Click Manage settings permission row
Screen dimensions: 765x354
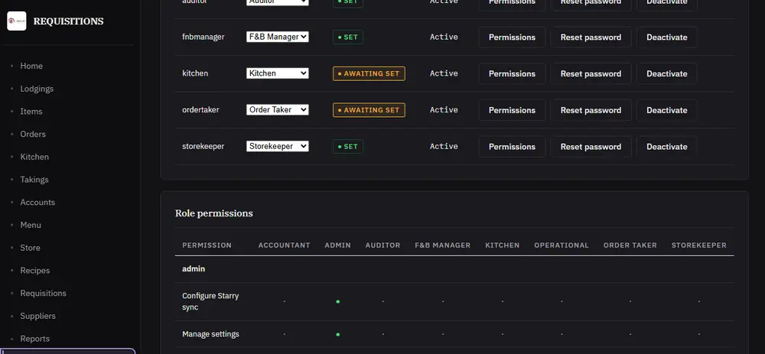[454, 334]
